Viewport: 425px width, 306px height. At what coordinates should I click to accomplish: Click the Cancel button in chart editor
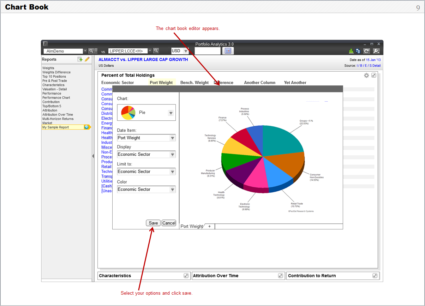pyautogui.click(x=169, y=223)
